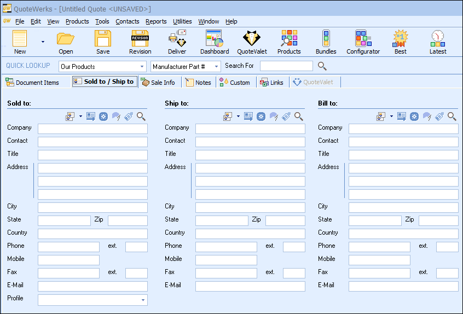Screen dimensions: 463x314
Task: Expand the Profile combo box
Action: pyautogui.click(x=143, y=300)
